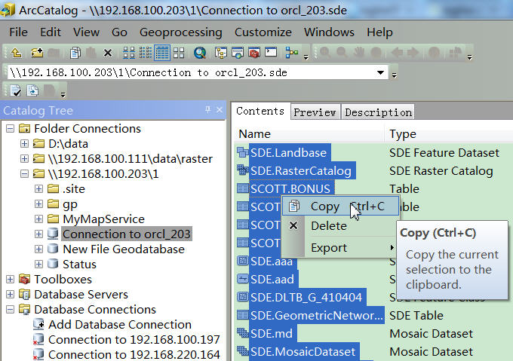Image resolution: width=513 pixels, height=361 pixels.
Task: Expand the \\192.168.100.111\data\raster folder
Action: pos(24,159)
